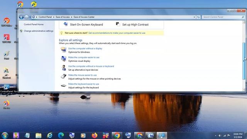This screenshot has width=247, height=139.
Task: Expand arrow after Ease of Access breadcrumb
Action: coord(72,17)
